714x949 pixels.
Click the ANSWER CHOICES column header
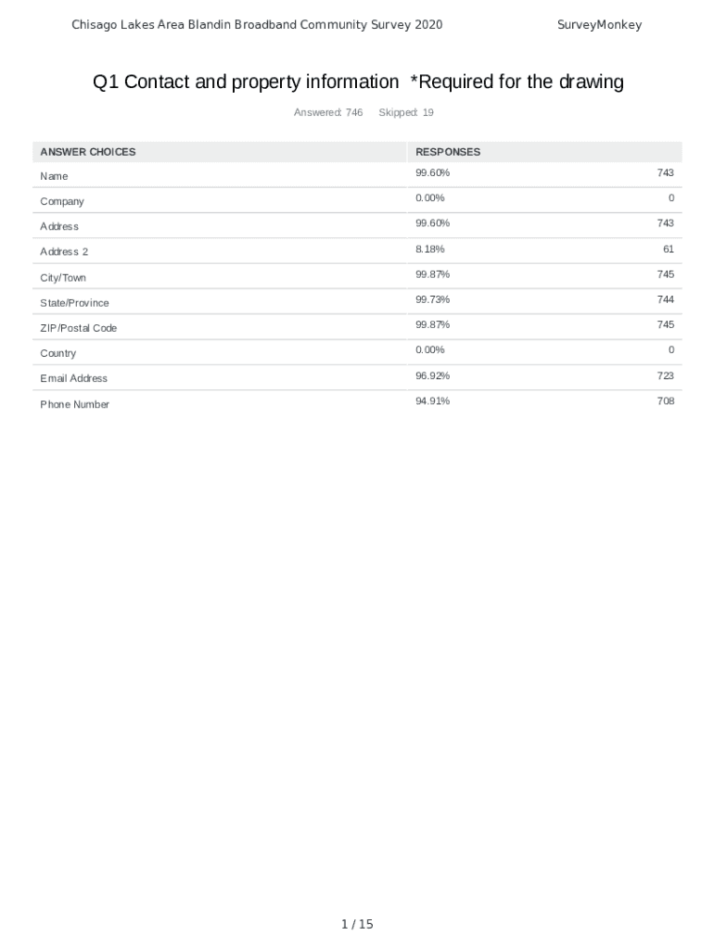[x=88, y=152]
